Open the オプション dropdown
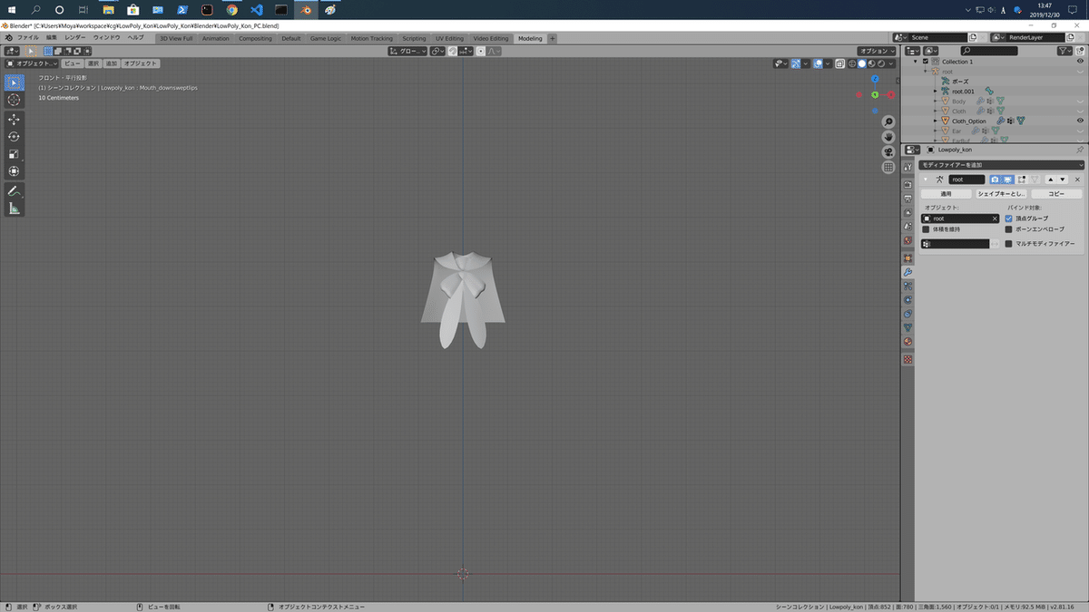 [877, 51]
